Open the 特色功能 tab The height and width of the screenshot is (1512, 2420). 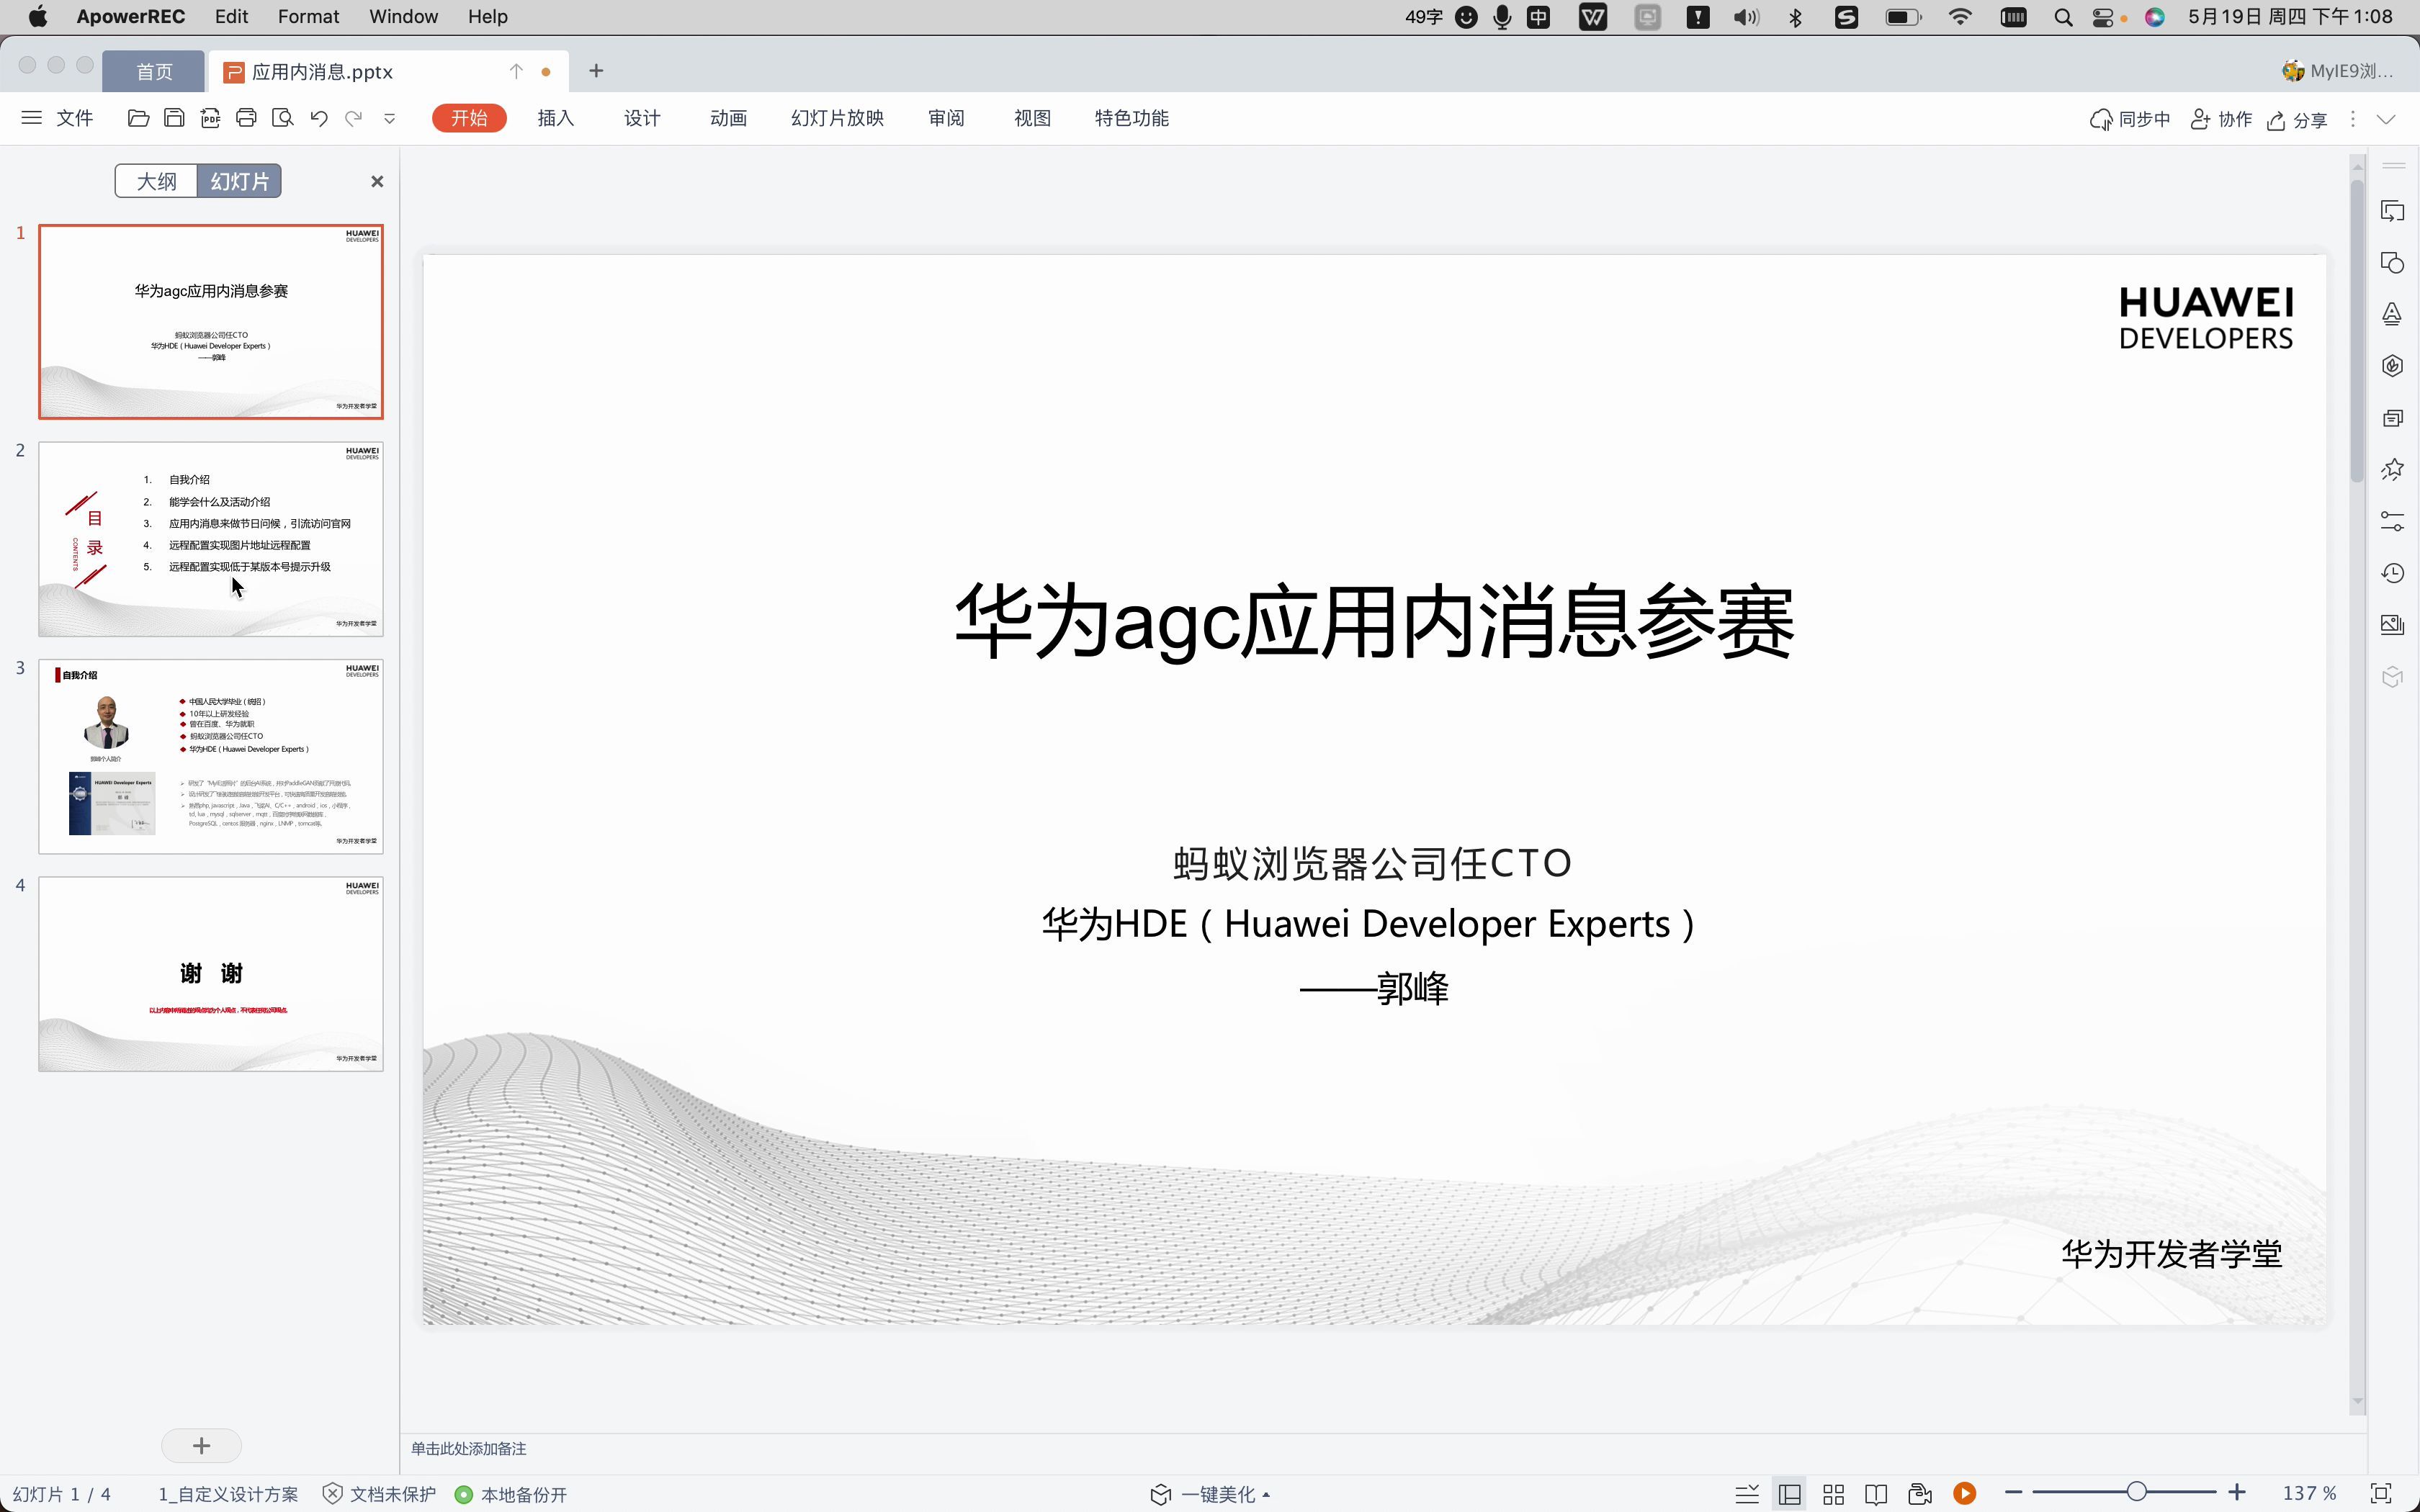tap(1132, 118)
